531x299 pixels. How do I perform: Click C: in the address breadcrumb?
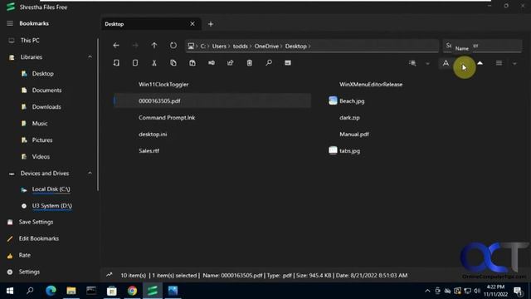(x=202, y=47)
